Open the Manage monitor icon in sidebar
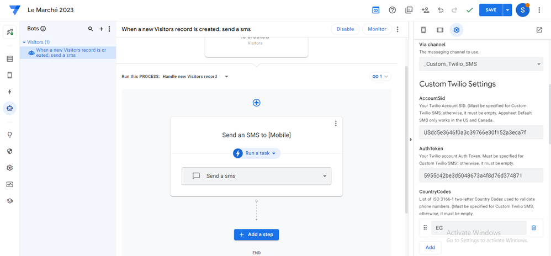Image resolution: width=551 pixels, height=256 pixels. tap(9, 184)
